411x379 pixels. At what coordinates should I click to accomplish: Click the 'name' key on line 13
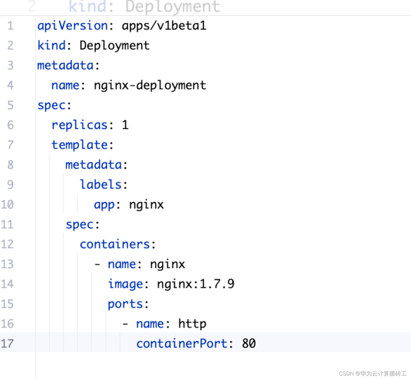click(122, 264)
